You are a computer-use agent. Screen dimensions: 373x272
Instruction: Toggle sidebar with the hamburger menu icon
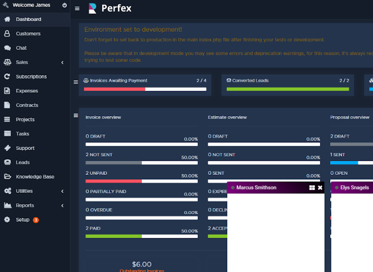point(77,8)
